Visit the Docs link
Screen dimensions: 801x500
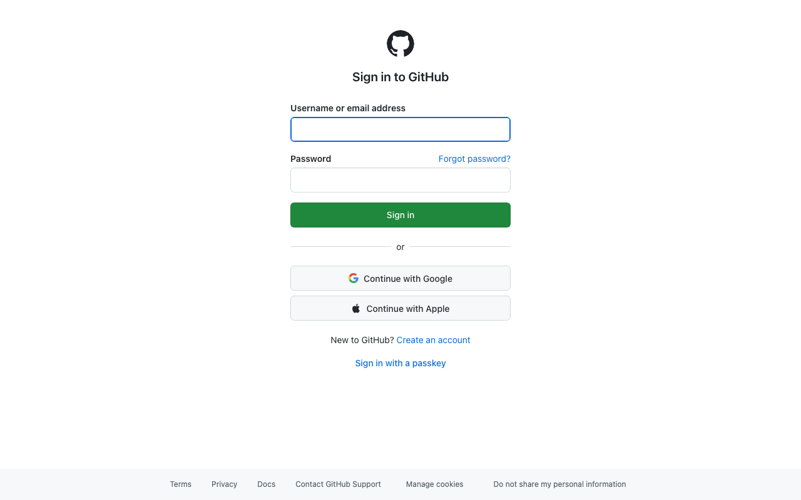pyautogui.click(x=266, y=484)
